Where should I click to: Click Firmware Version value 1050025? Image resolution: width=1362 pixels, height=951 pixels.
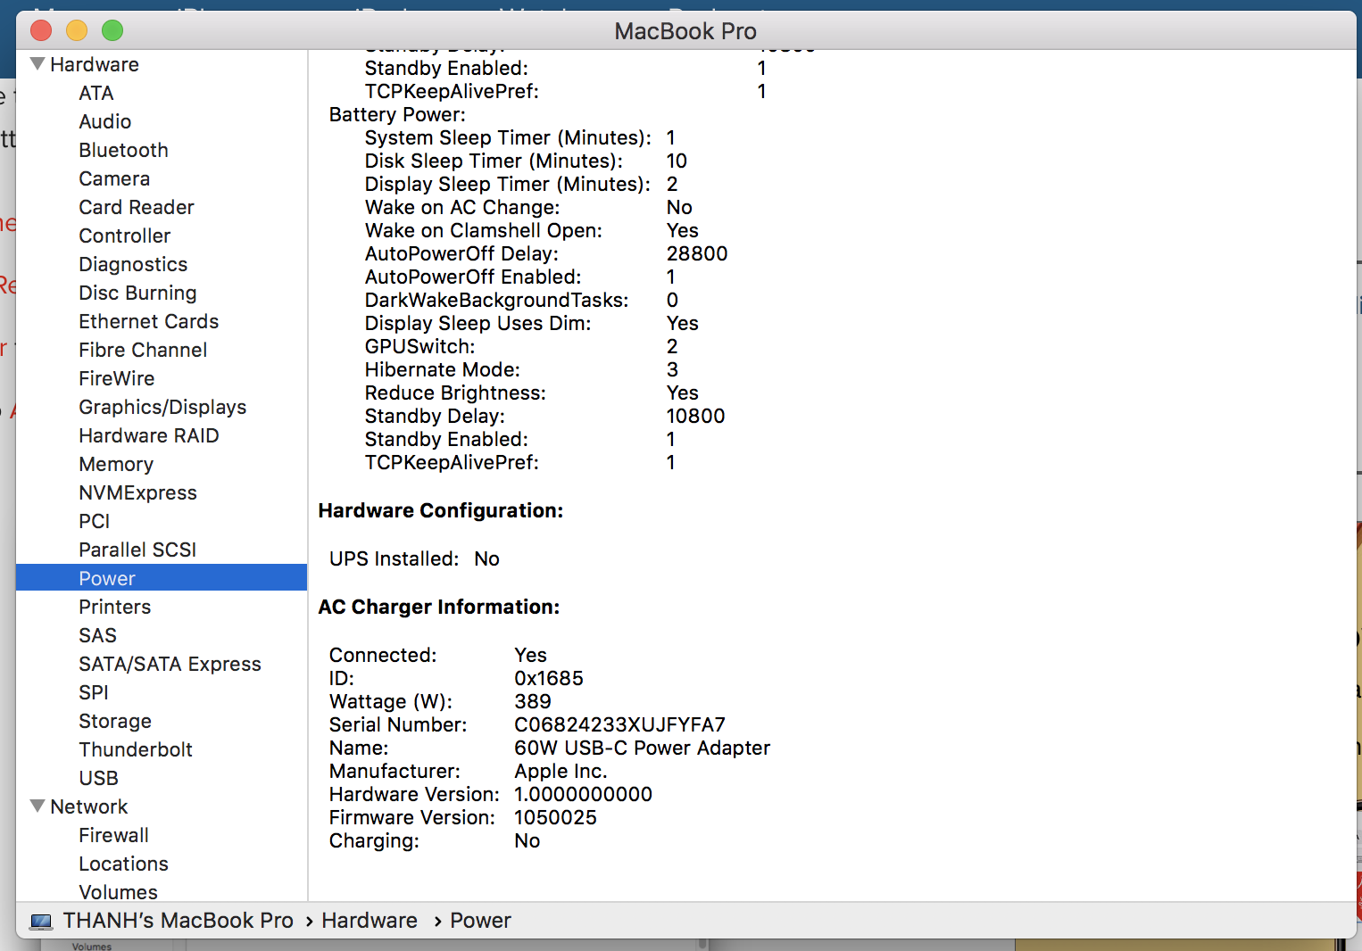point(556,817)
